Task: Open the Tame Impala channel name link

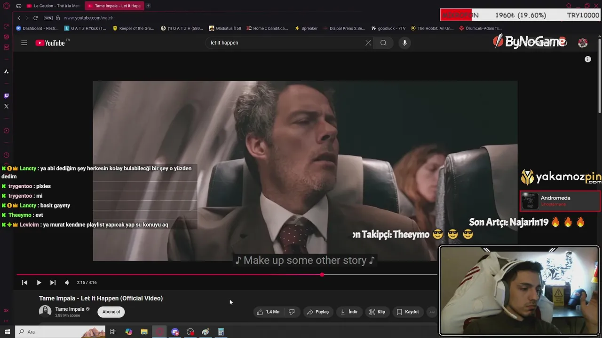Action: coord(70,309)
